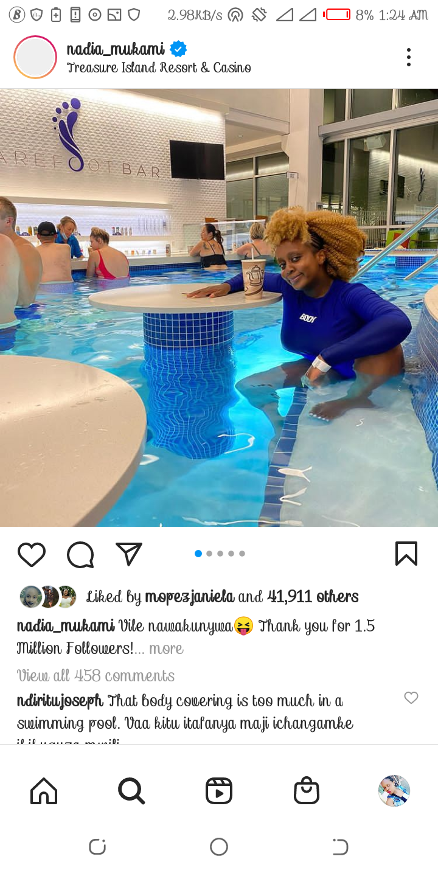This screenshot has height=876, width=438.
Task: Go to Home feed tab
Action: (x=44, y=791)
